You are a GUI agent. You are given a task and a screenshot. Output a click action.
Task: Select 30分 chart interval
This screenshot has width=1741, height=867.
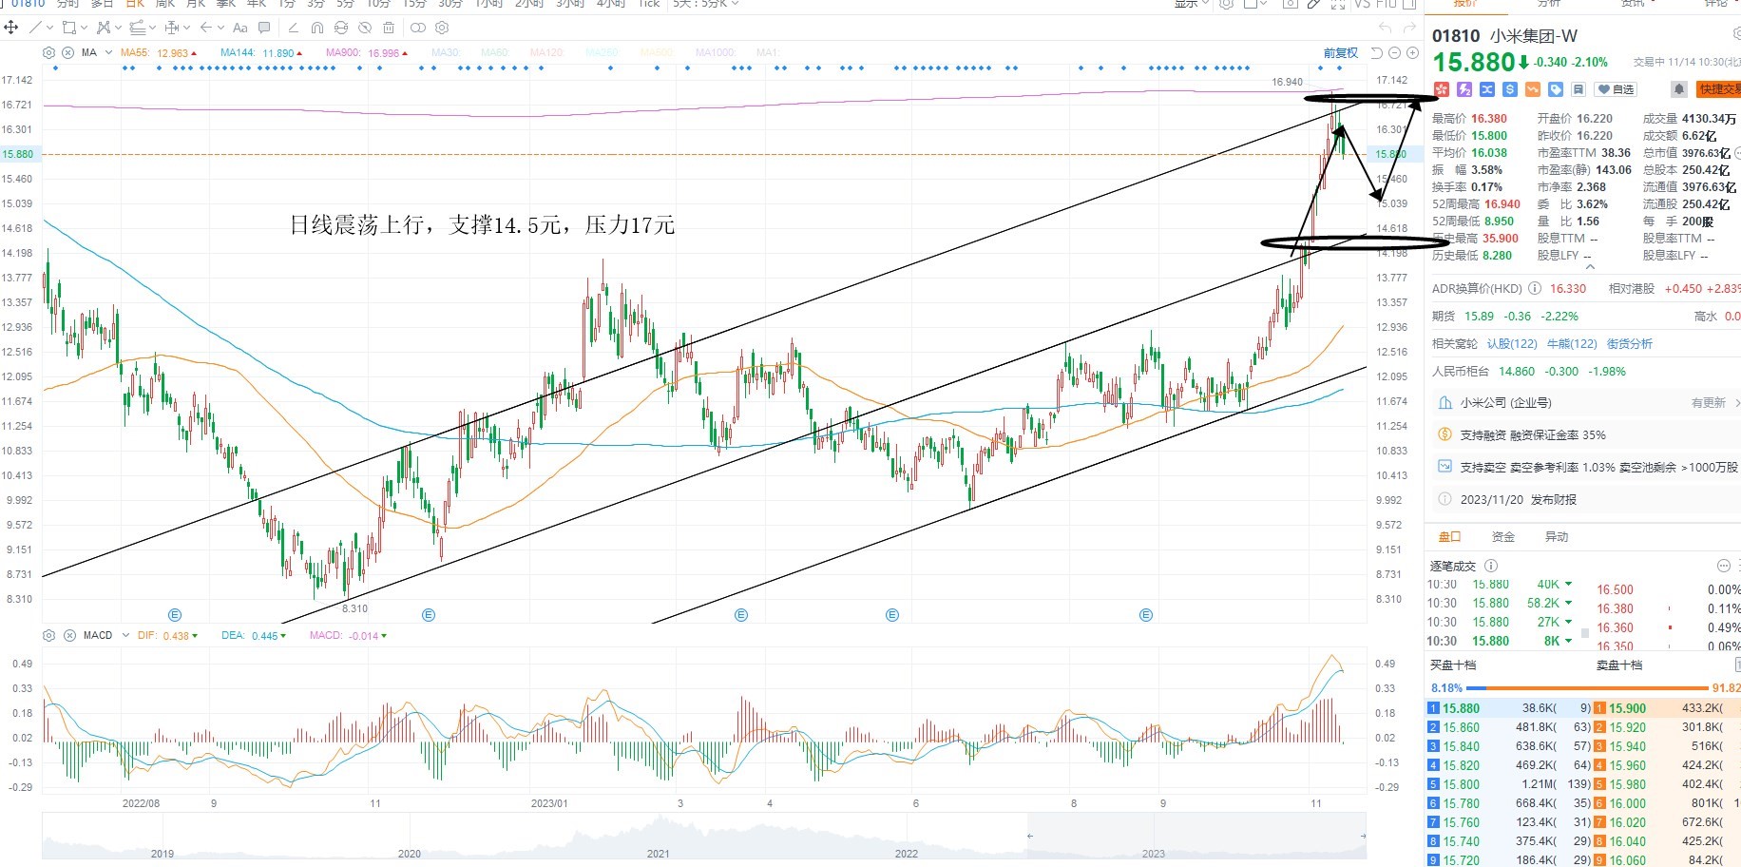click(x=450, y=4)
